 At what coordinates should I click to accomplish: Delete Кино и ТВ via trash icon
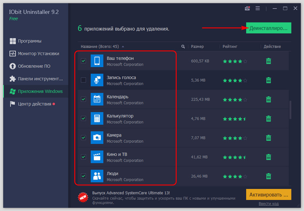pyautogui.click(x=268, y=157)
